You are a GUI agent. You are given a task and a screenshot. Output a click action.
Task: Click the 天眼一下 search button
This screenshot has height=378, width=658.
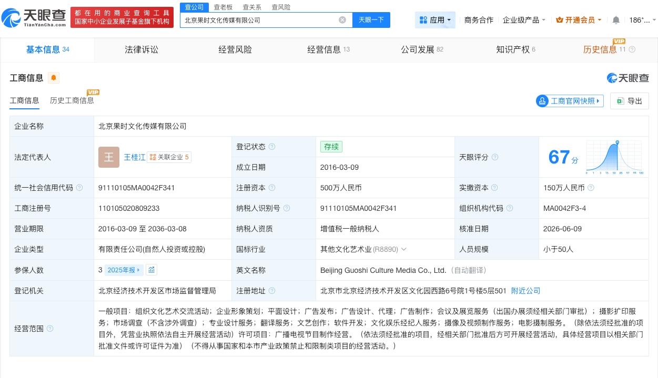371,20
